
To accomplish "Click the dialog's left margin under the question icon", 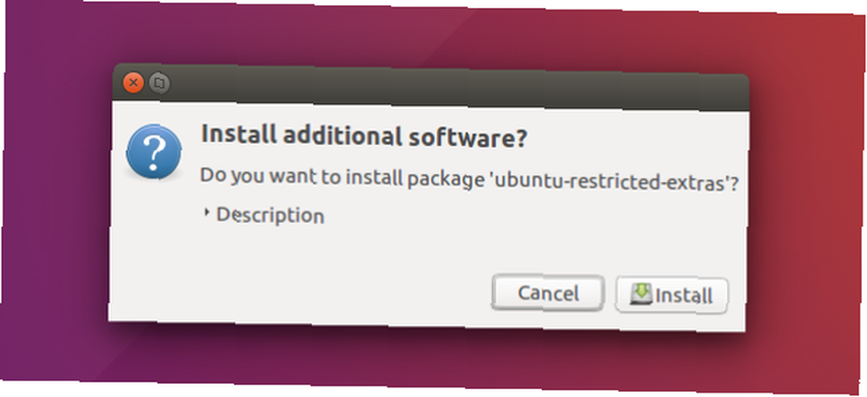I will click(x=153, y=249).
